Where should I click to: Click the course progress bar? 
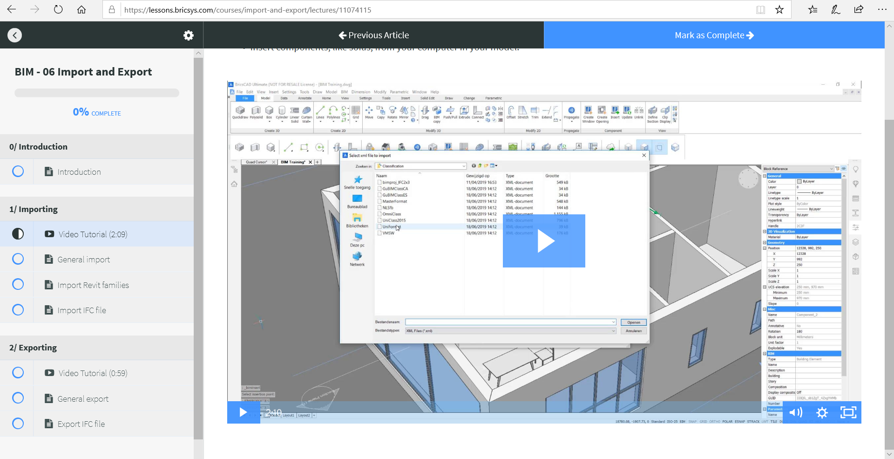[x=97, y=93]
